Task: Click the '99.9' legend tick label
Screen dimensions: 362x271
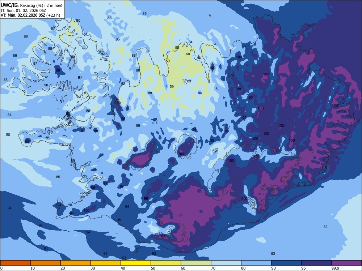Action: coord(335,268)
